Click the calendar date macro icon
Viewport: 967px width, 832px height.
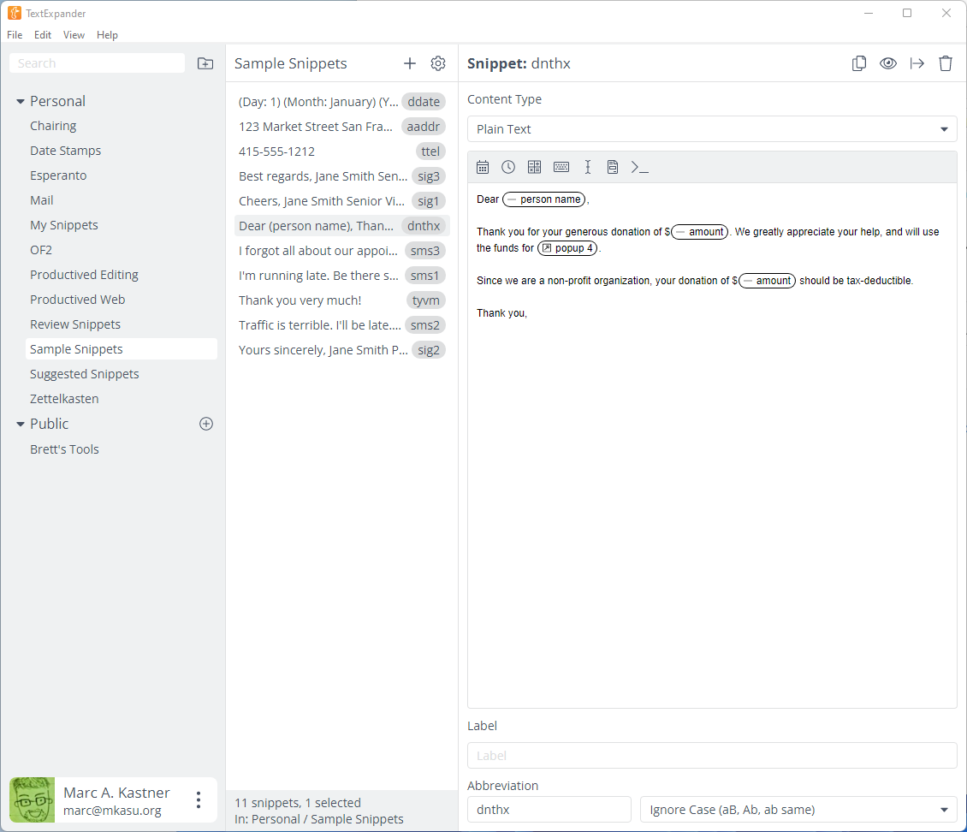(x=483, y=167)
